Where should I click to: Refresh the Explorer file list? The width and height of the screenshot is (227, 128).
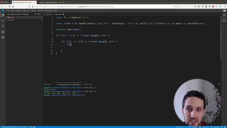pos(35,14)
